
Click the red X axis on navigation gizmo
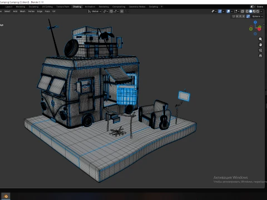pos(259,29)
